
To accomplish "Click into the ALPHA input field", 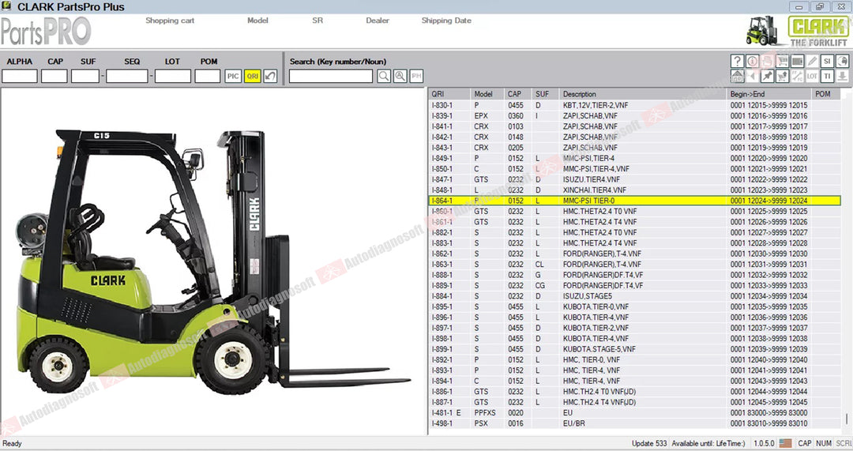I will pos(20,76).
